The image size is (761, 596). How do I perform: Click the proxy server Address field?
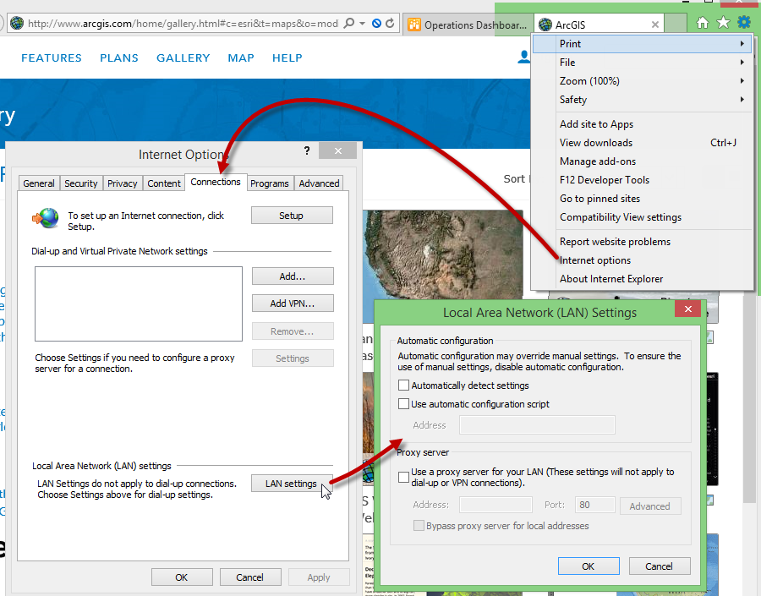coord(495,505)
